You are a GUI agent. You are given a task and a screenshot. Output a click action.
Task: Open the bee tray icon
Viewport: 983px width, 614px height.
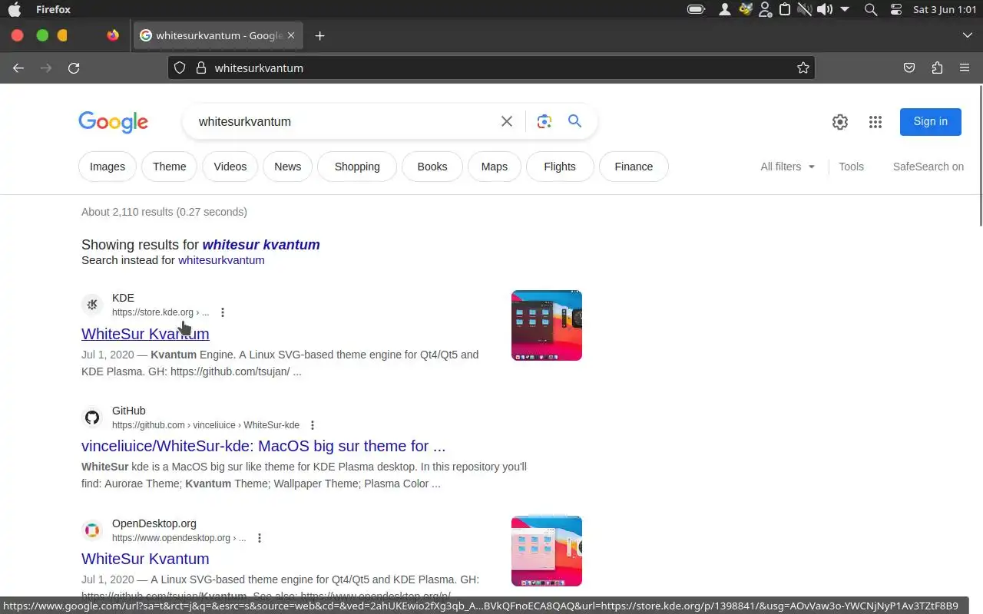pos(745,9)
